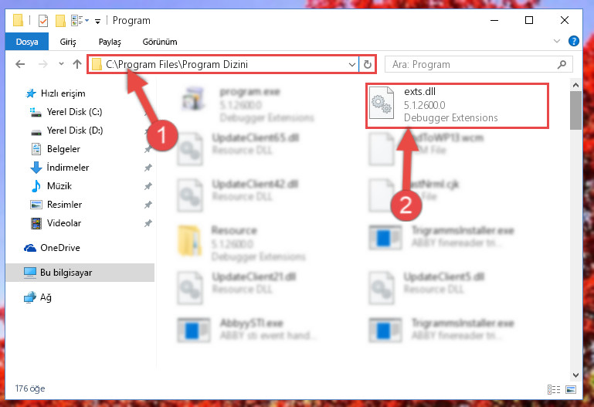Click the Properties checkmark icon in title bar
The height and width of the screenshot is (407, 594).
pyautogui.click(x=43, y=20)
